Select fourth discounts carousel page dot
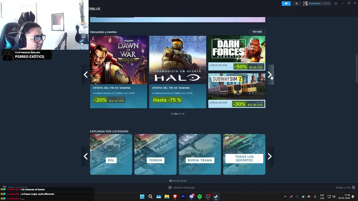This screenshot has width=358, height=201. pos(183,114)
